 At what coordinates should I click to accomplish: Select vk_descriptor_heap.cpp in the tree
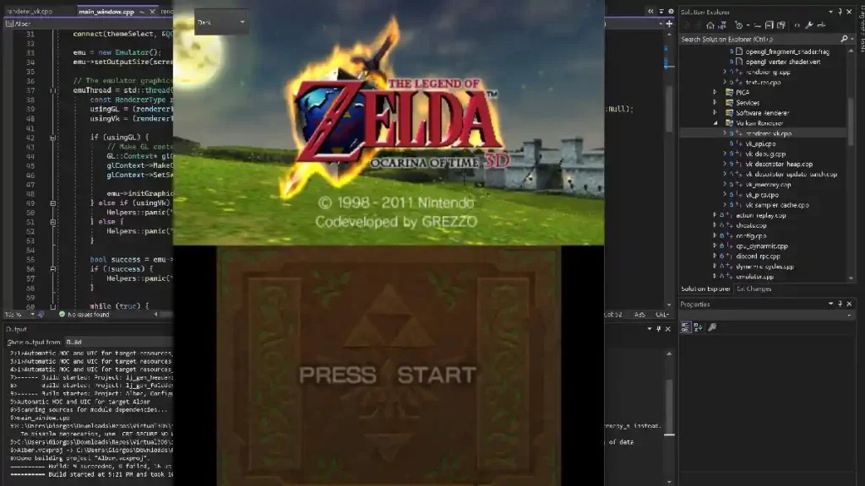[x=778, y=165]
